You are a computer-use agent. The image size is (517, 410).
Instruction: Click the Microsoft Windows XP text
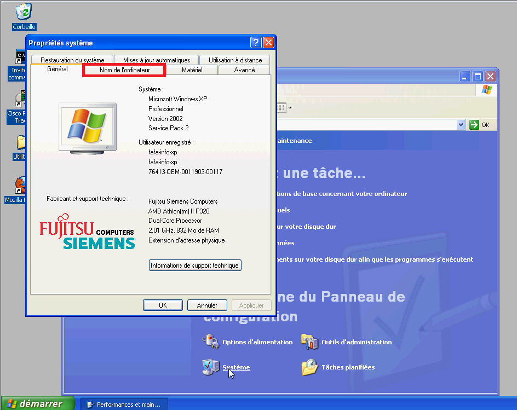177,99
